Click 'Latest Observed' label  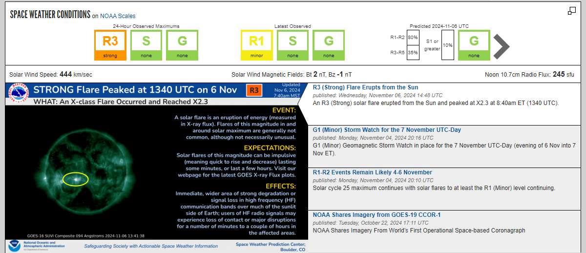tap(293, 26)
